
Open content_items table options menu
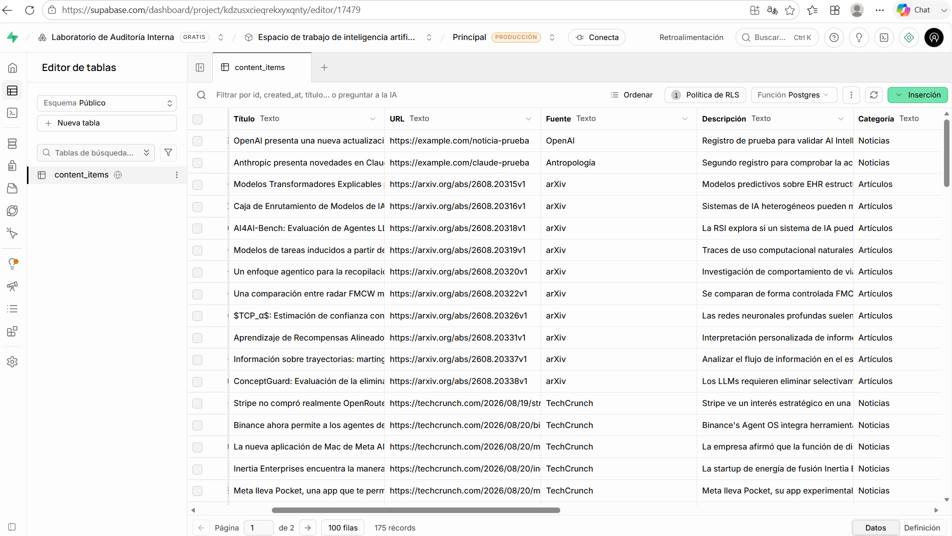176,175
